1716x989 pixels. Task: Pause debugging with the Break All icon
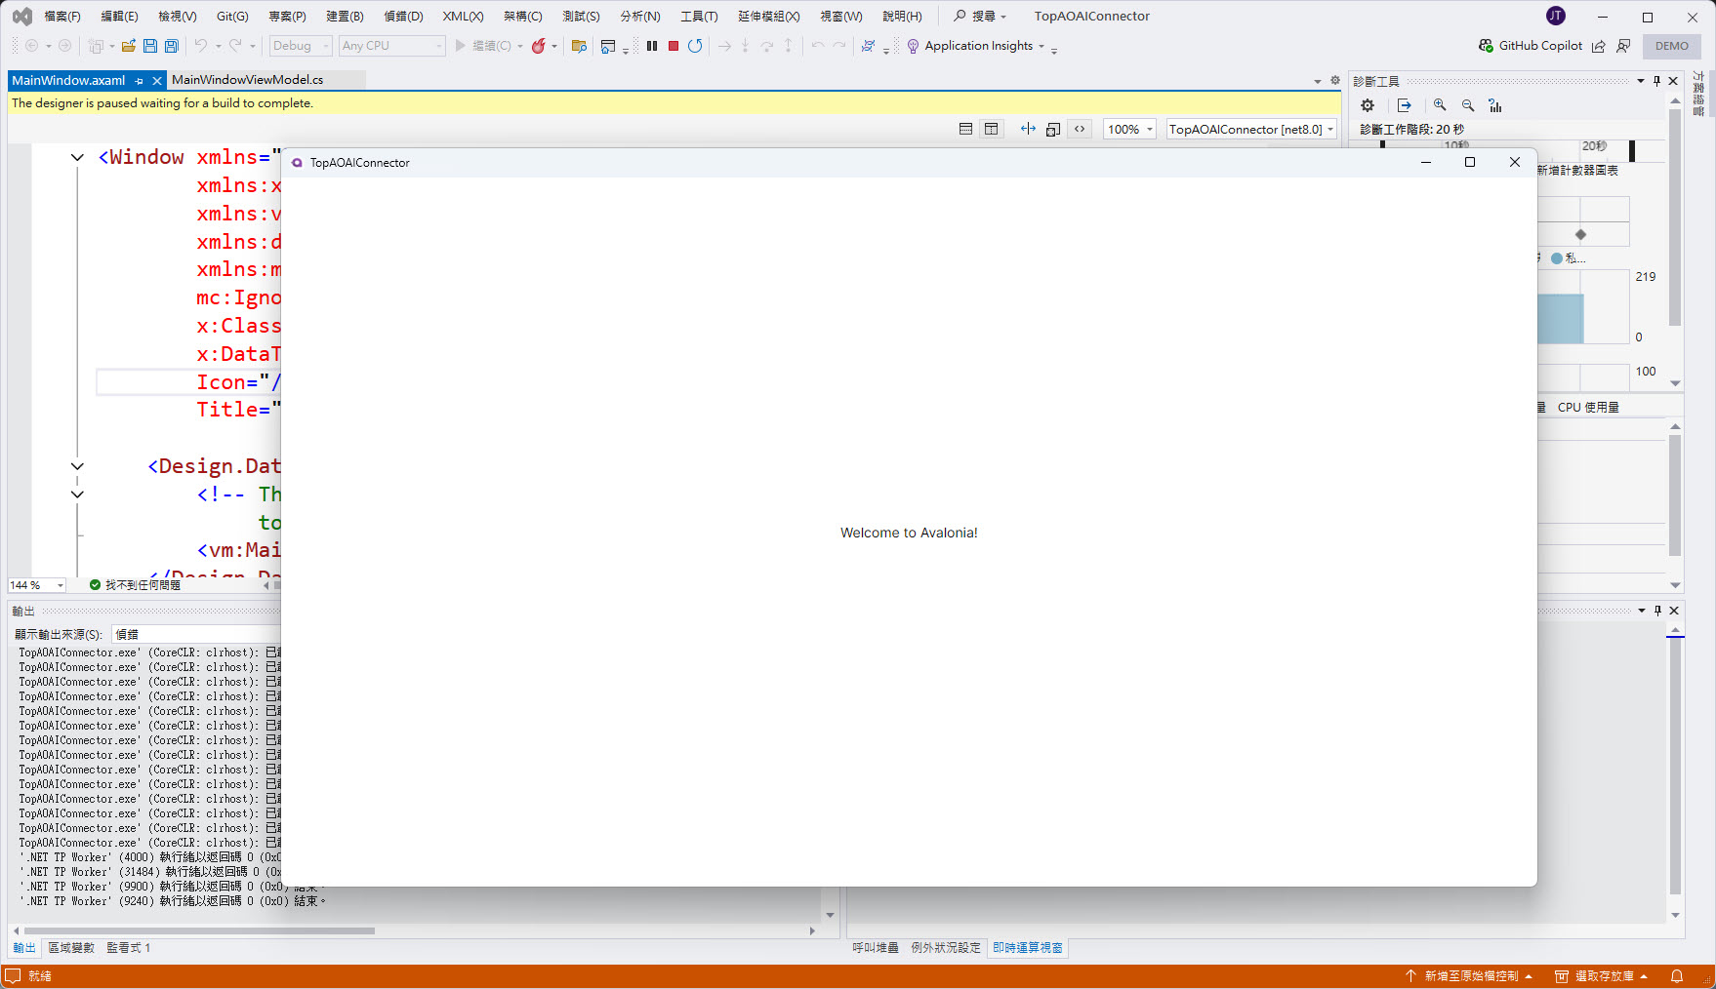(652, 46)
